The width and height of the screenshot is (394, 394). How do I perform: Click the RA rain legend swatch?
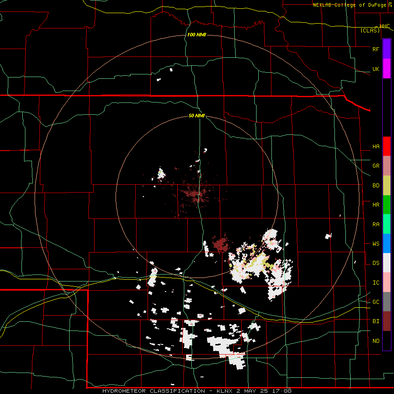387,224
